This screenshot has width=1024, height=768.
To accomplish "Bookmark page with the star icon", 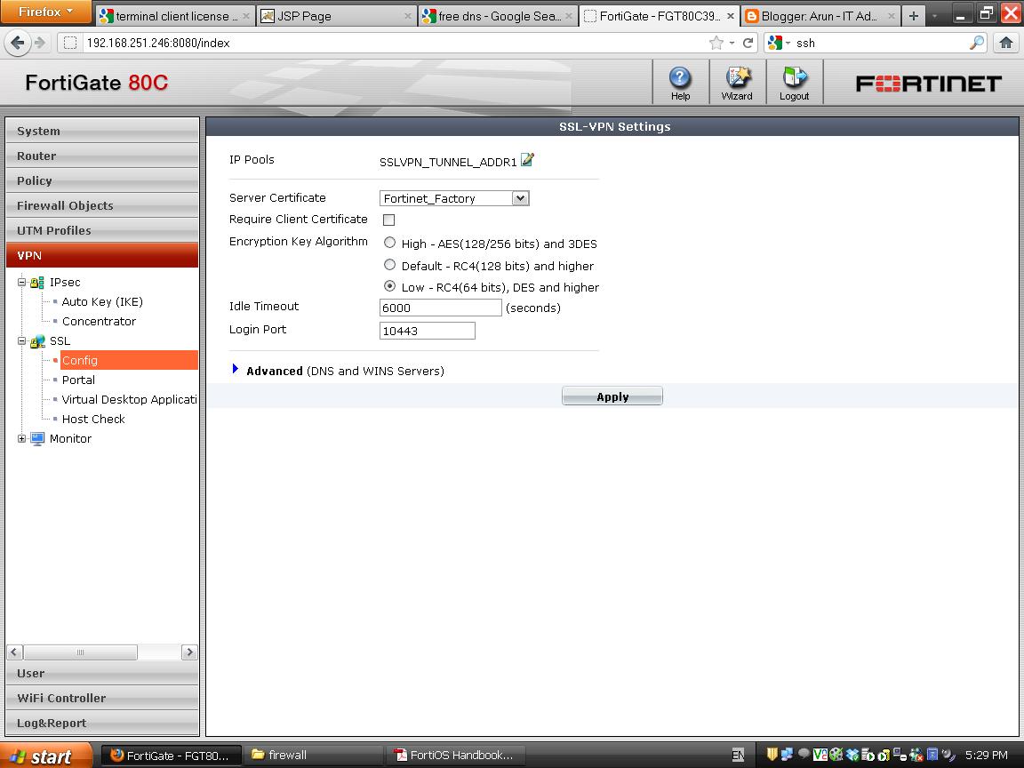I will tap(716, 43).
